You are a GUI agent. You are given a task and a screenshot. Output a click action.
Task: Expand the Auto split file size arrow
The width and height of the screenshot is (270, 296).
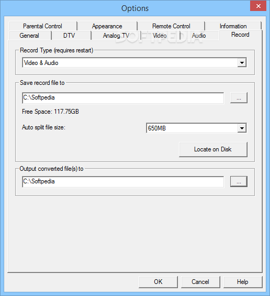(x=242, y=128)
